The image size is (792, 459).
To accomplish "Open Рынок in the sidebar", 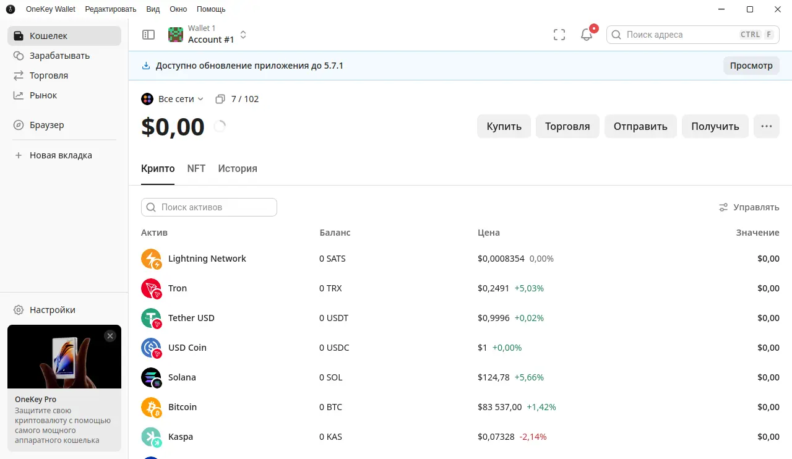I will click(64, 95).
